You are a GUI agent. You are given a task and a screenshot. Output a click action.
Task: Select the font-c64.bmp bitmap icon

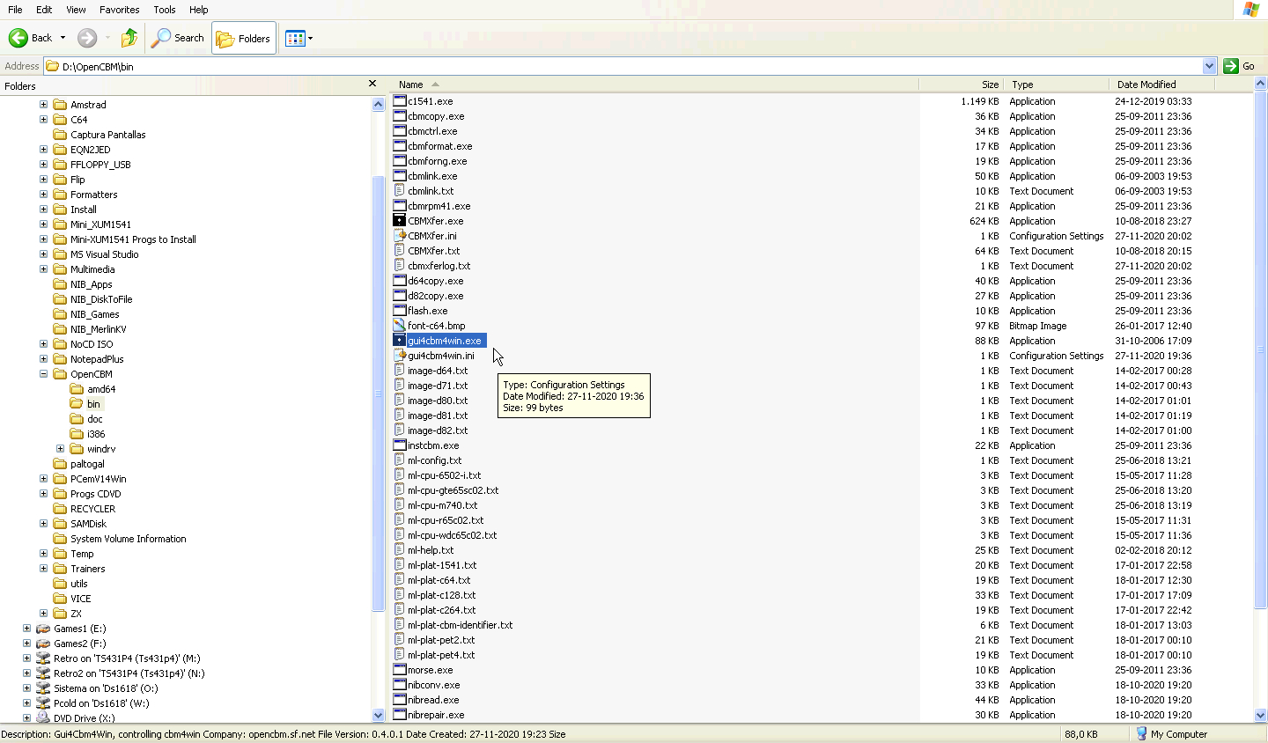coord(400,326)
